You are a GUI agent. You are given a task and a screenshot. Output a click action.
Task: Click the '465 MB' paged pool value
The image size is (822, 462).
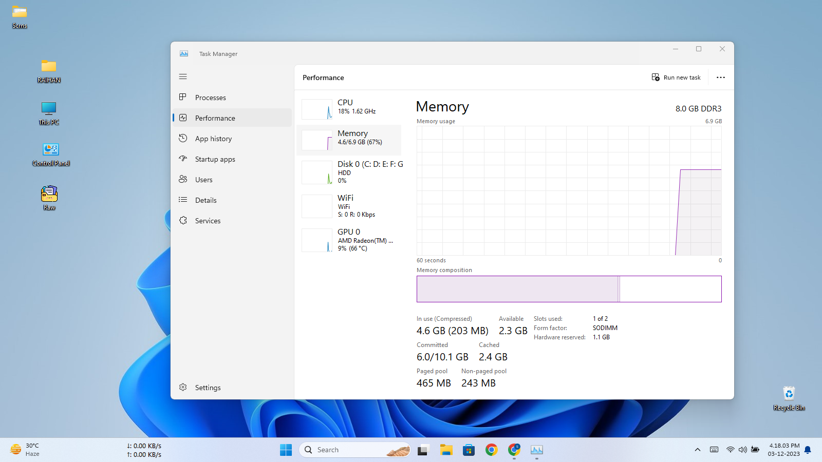click(434, 383)
